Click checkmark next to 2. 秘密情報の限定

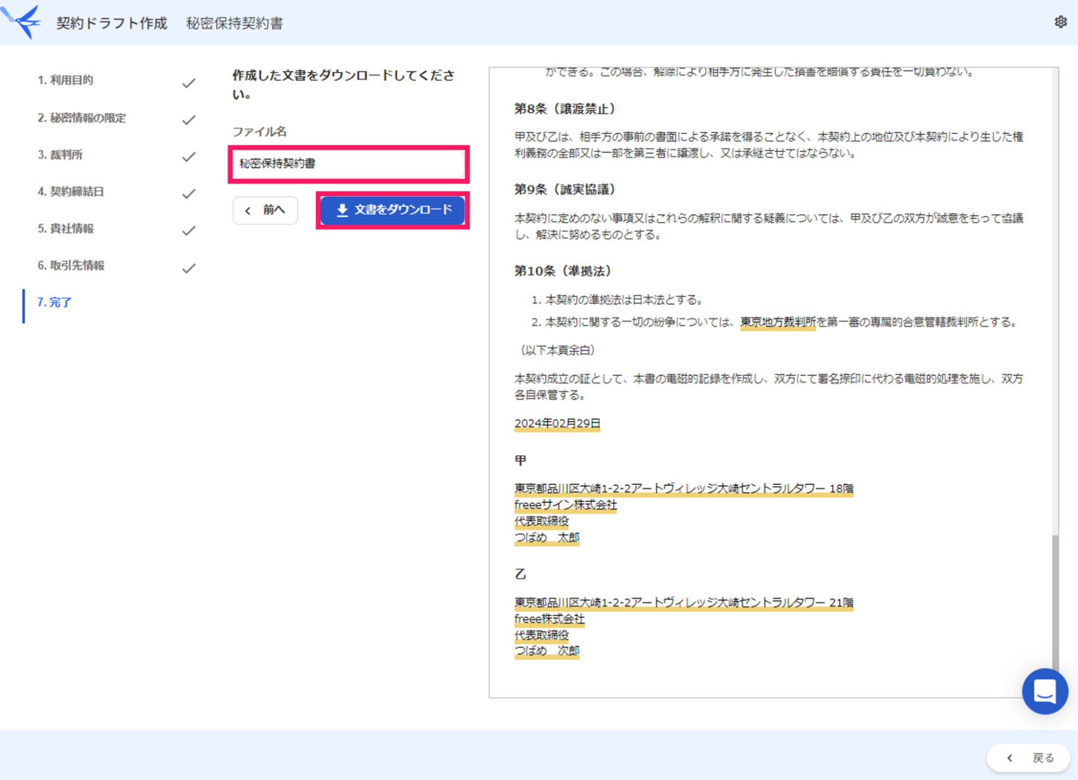point(189,120)
